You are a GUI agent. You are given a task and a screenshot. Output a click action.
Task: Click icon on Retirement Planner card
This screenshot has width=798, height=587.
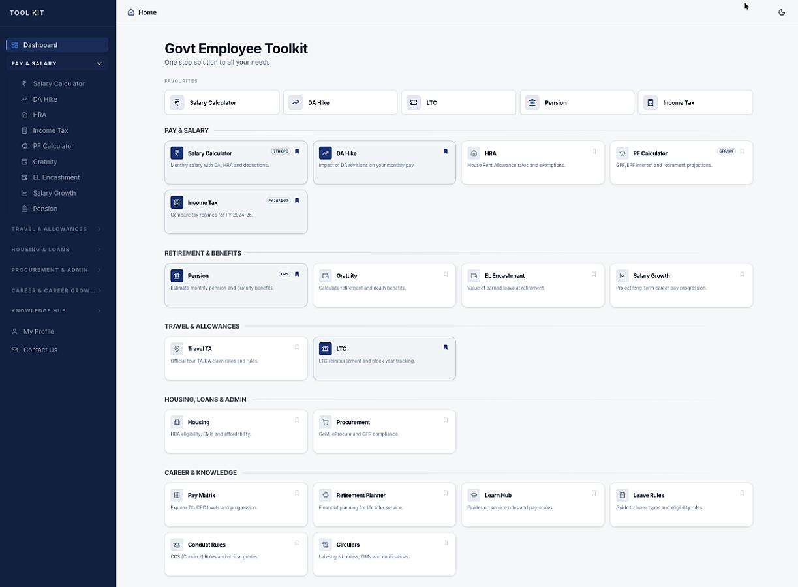point(326,495)
